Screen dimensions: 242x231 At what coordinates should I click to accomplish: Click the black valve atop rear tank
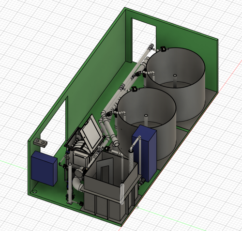click(163, 49)
